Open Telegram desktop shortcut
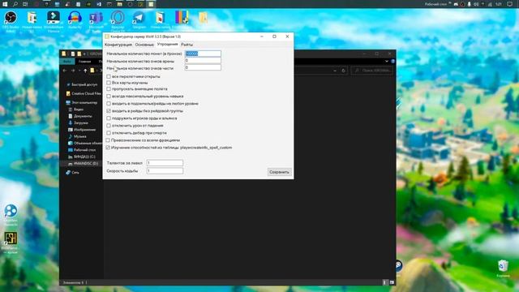519x292 pixels. [x=139, y=18]
